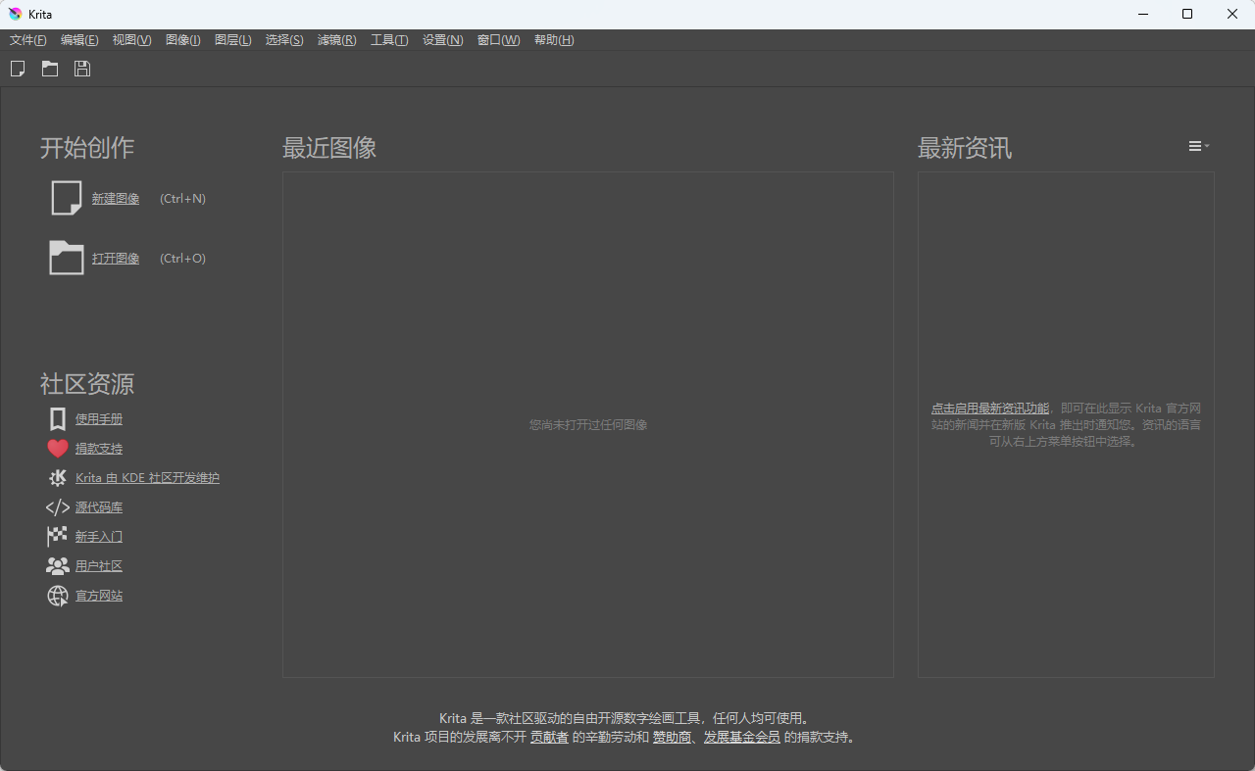Click the 点击启用最新资讯功能 link
The image size is (1255, 771).
(x=990, y=409)
